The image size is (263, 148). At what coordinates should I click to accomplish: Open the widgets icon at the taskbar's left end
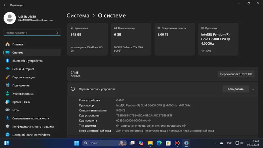click(7, 143)
